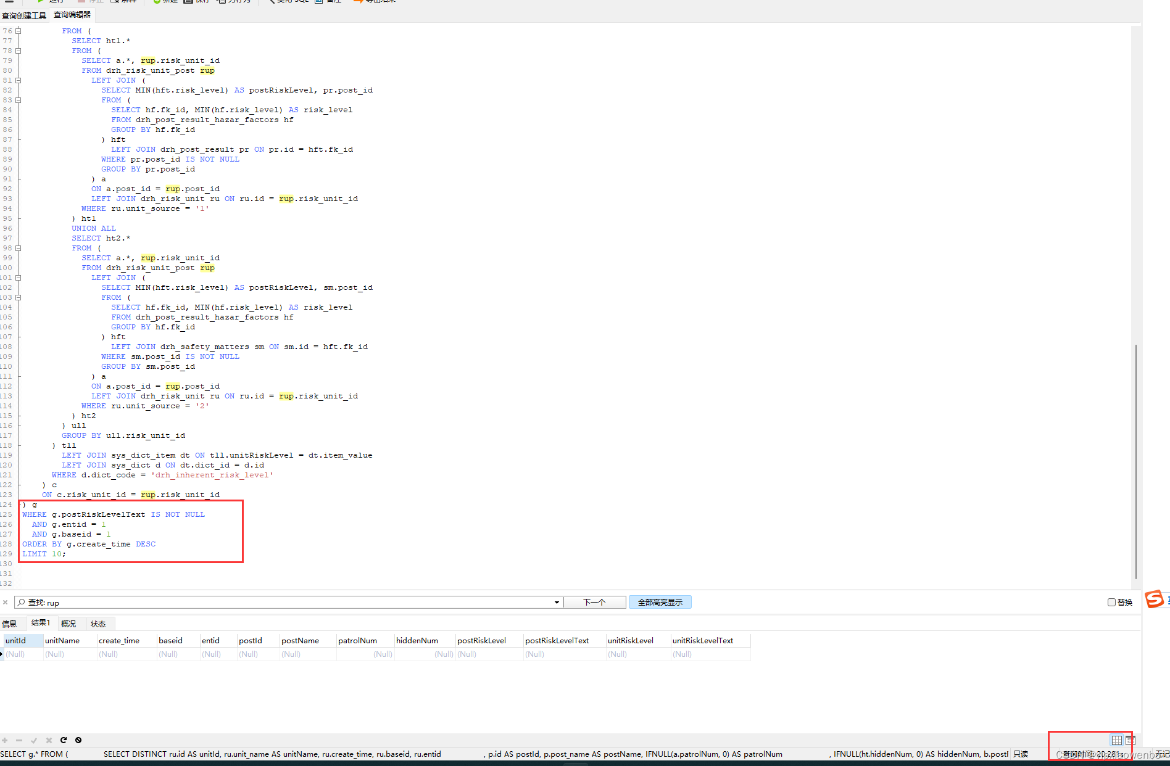Screen dimensions: 1170x766
Task: Click the add record plus icon
Action: tap(4, 740)
